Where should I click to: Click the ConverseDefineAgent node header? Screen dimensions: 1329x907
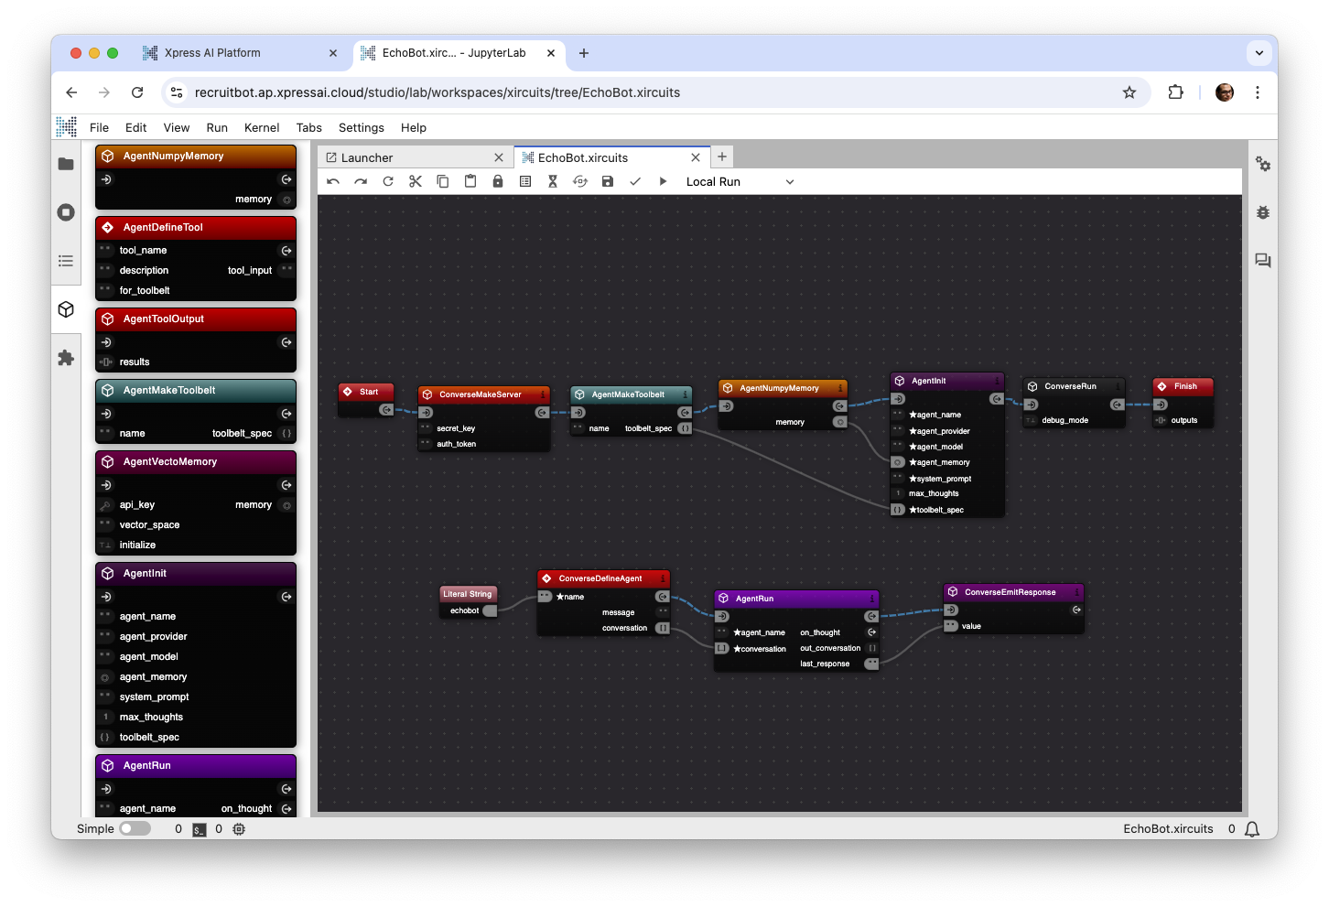point(604,578)
